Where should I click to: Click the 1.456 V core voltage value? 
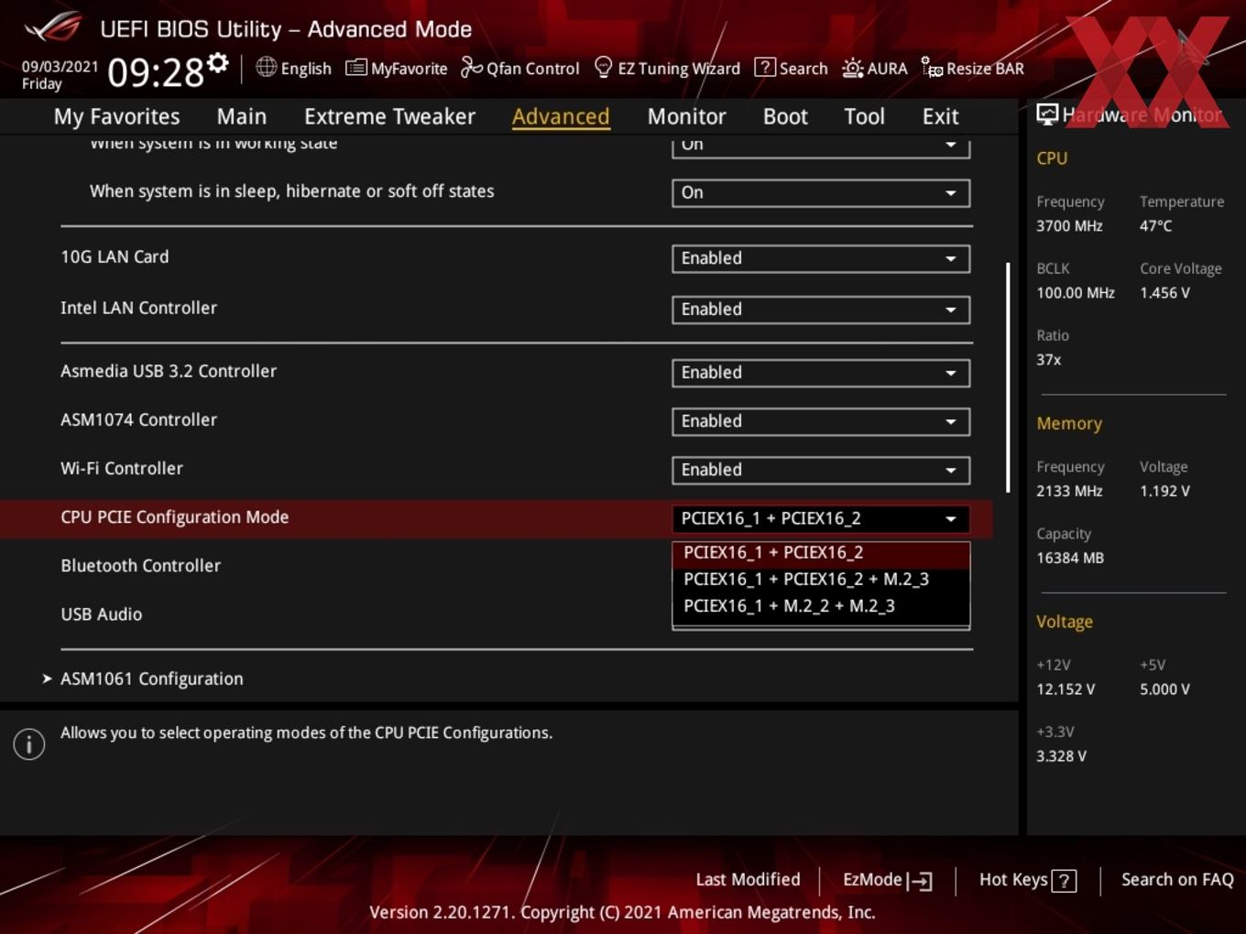coord(1164,293)
